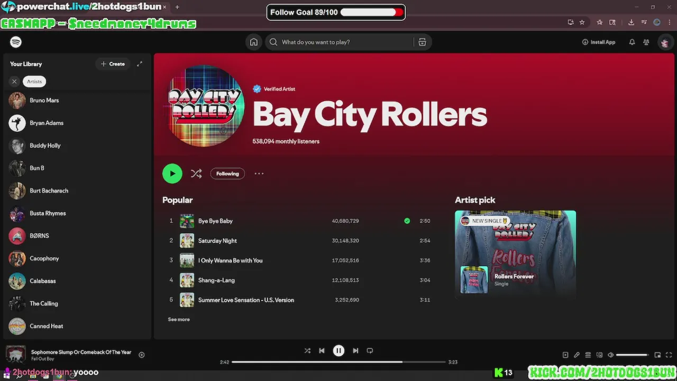This screenshot has height=381, width=677.
Task: Go to Spotify Home via house icon
Action: pos(254,42)
